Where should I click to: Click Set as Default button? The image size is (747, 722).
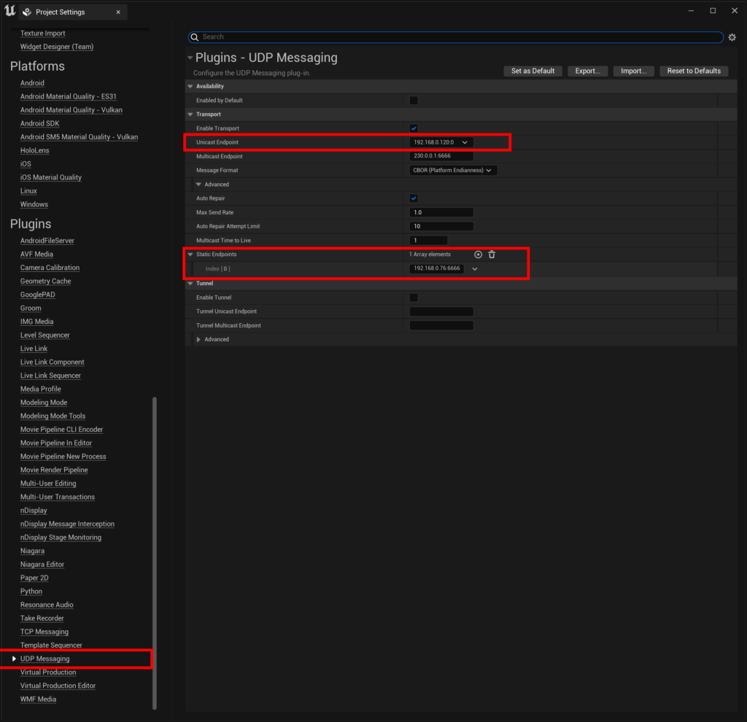pos(533,71)
